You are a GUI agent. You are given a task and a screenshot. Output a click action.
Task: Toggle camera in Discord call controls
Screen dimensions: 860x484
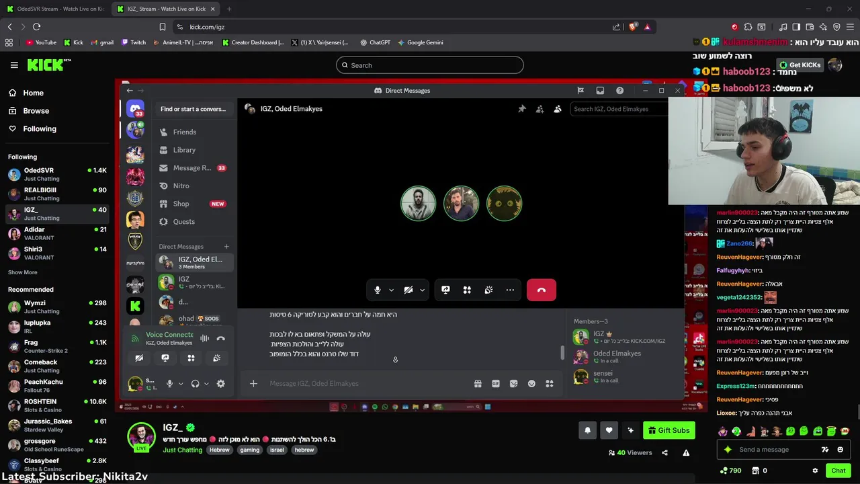point(408,290)
